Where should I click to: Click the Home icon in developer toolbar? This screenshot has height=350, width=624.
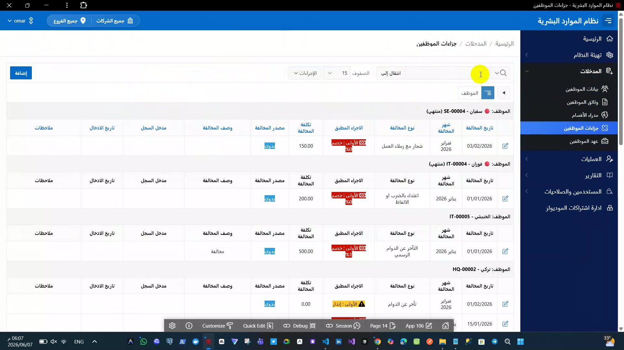tap(446, 326)
